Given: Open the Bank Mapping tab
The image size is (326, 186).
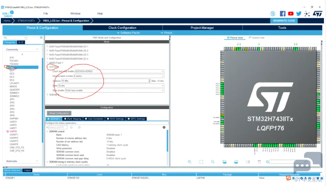Looking at the screenshot, I should (x=72, y=119).
